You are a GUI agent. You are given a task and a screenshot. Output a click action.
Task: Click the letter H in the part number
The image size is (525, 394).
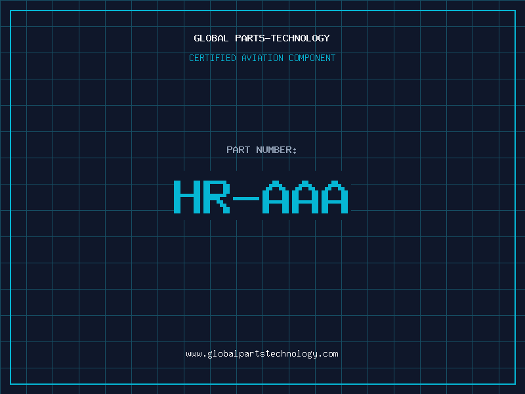click(186, 197)
